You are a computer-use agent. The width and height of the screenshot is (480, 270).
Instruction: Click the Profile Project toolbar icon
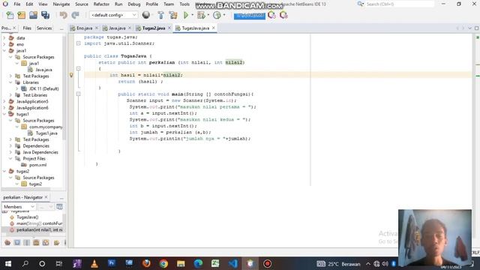point(217,15)
